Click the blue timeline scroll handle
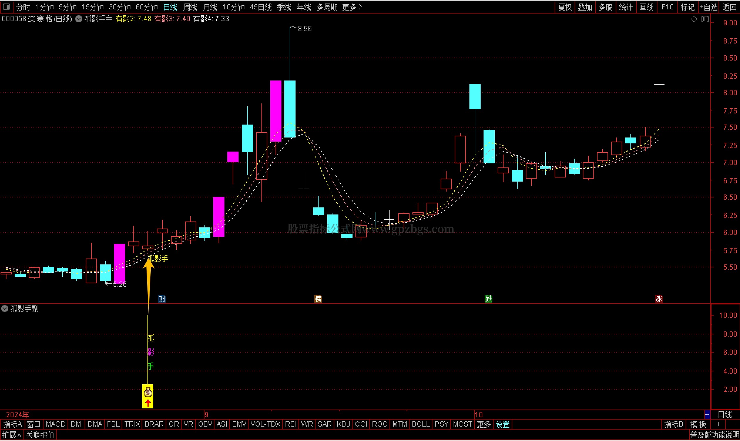Screen dimensions: 740x441 [x=707, y=415]
